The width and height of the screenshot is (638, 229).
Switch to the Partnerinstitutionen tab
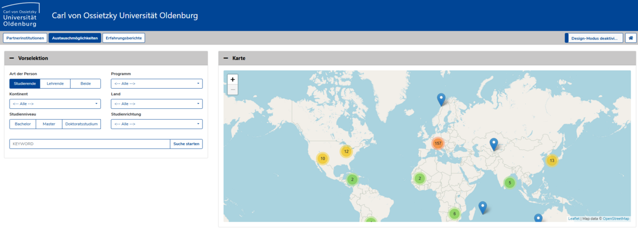pos(25,38)
